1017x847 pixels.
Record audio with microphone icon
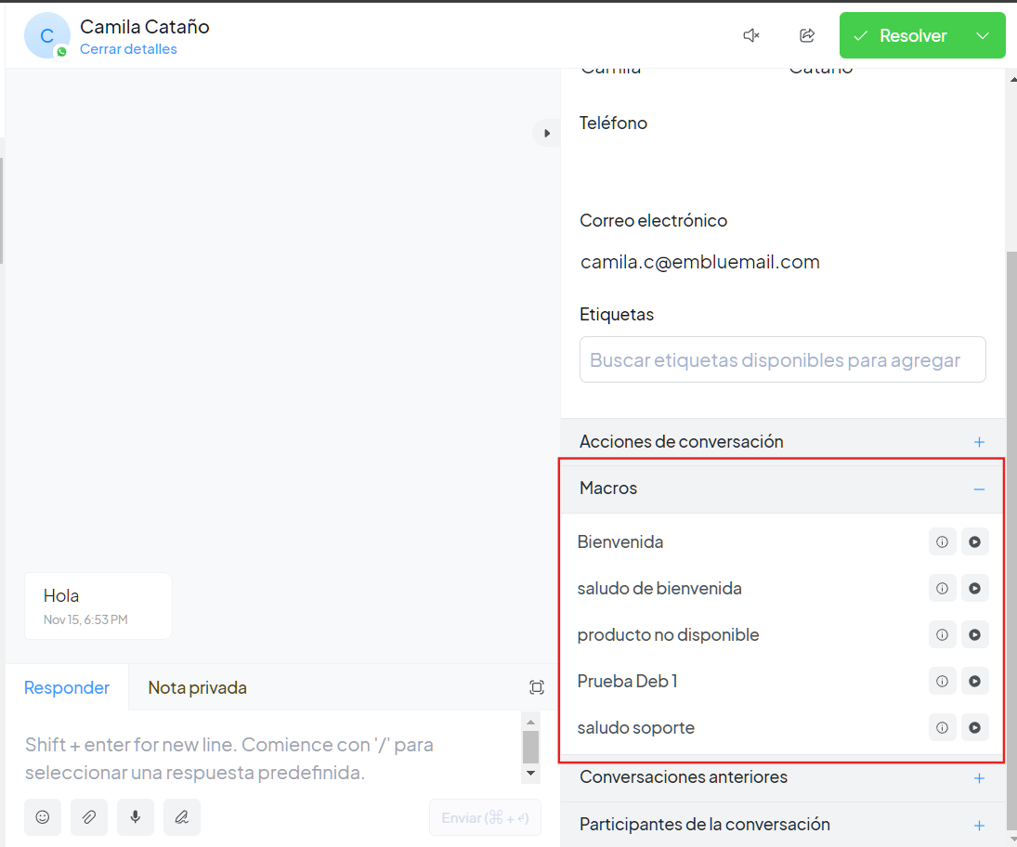(x=136, y=817)
